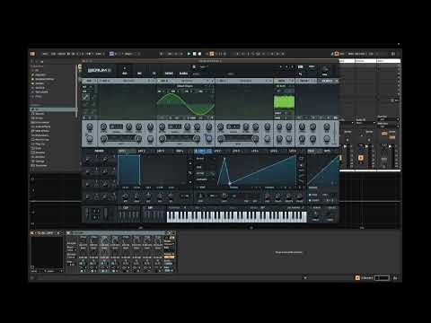The image size is (431, 323).
Task: Start playback with the green play button
Action: click(189, 54)
